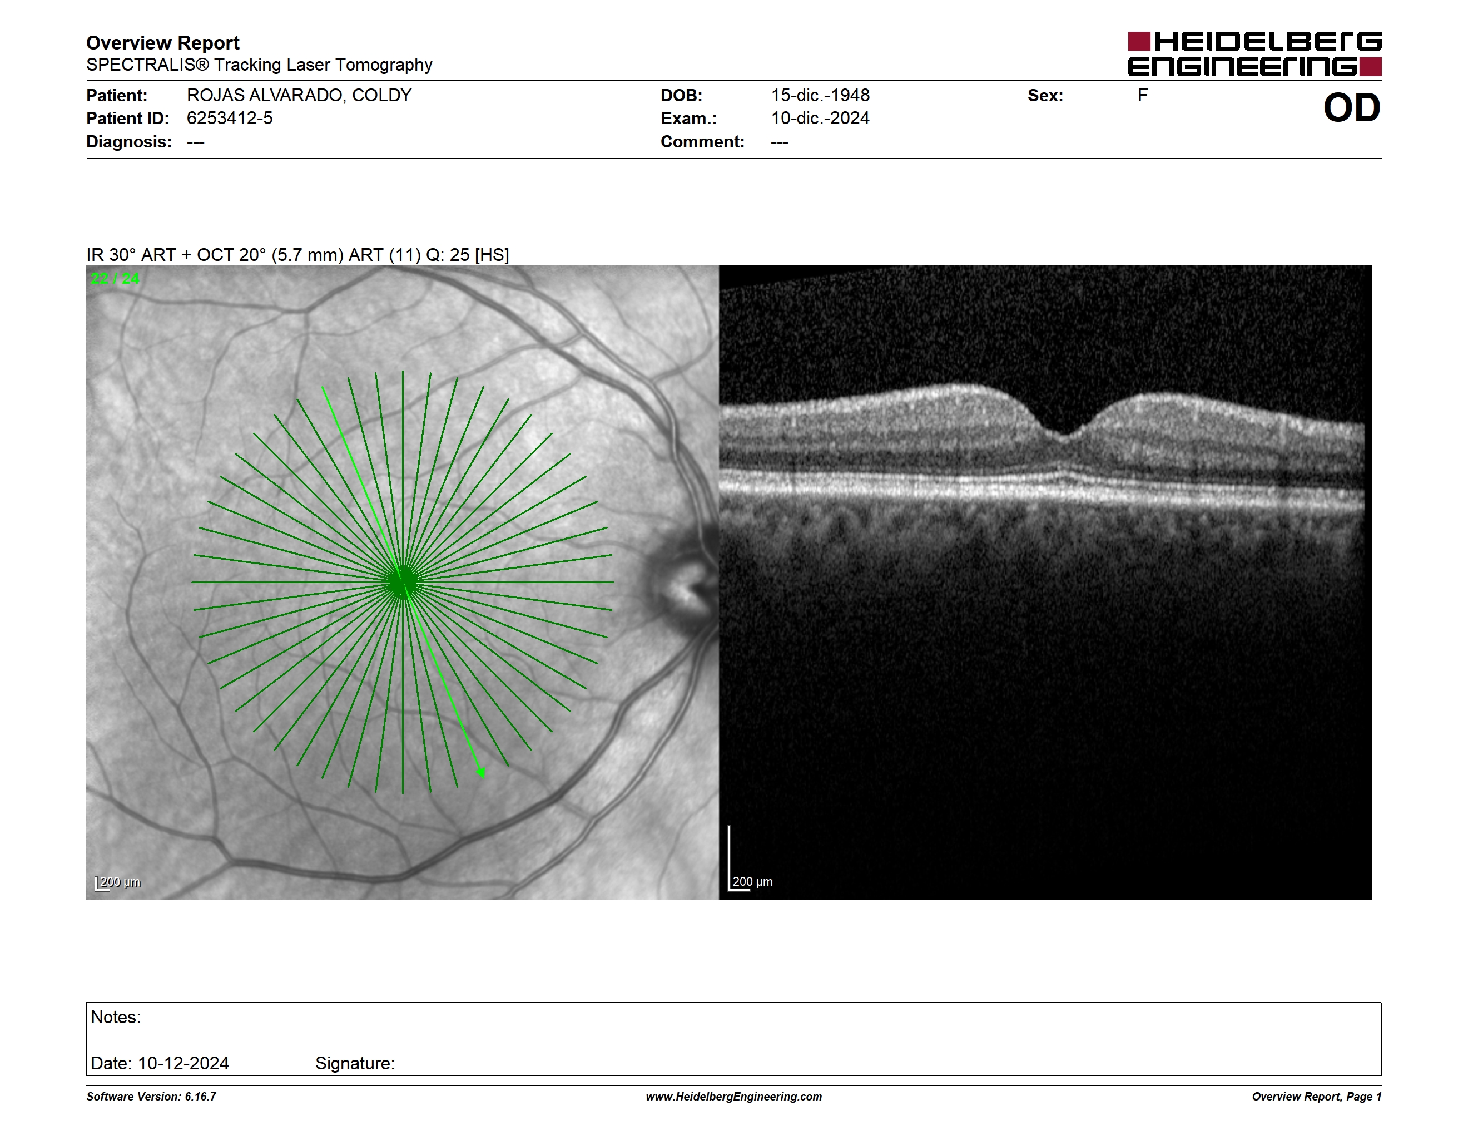Click the Notes field
1468x1135 pixels.
click(x=733, y=1039)
